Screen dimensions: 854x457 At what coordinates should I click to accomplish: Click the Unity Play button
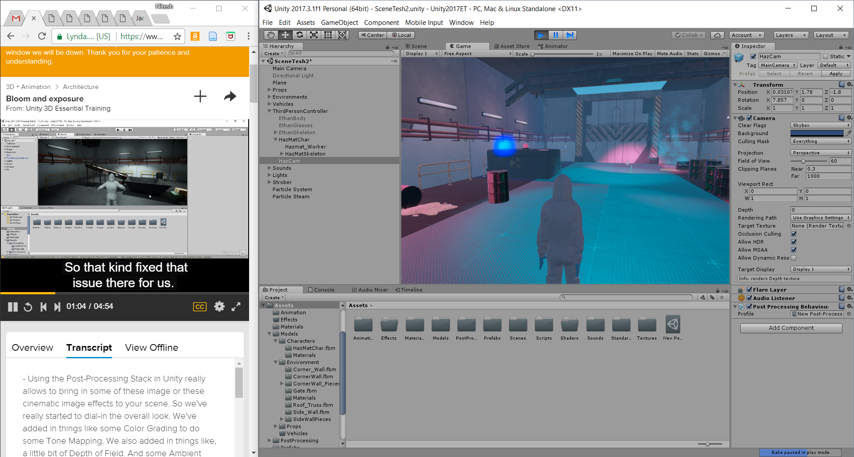click(x=541, y=35)
